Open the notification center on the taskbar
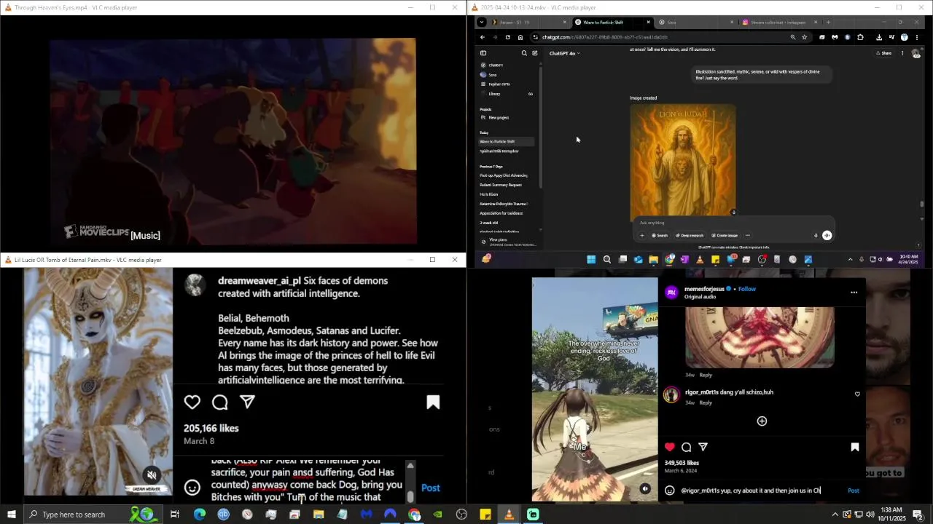 coord(918,515)
